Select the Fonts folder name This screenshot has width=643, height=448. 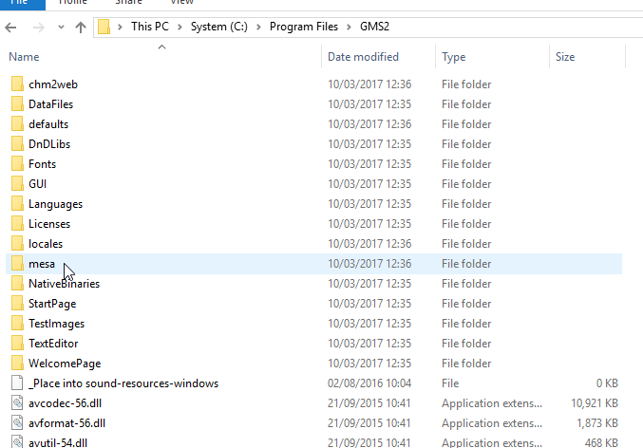pos(42,164)
